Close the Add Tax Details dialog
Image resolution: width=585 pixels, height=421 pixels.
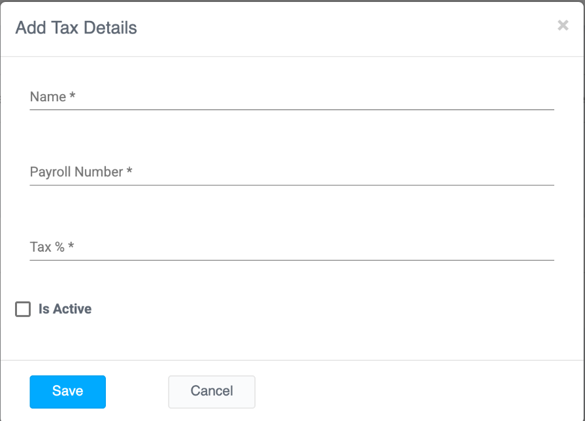pos(562,25)
